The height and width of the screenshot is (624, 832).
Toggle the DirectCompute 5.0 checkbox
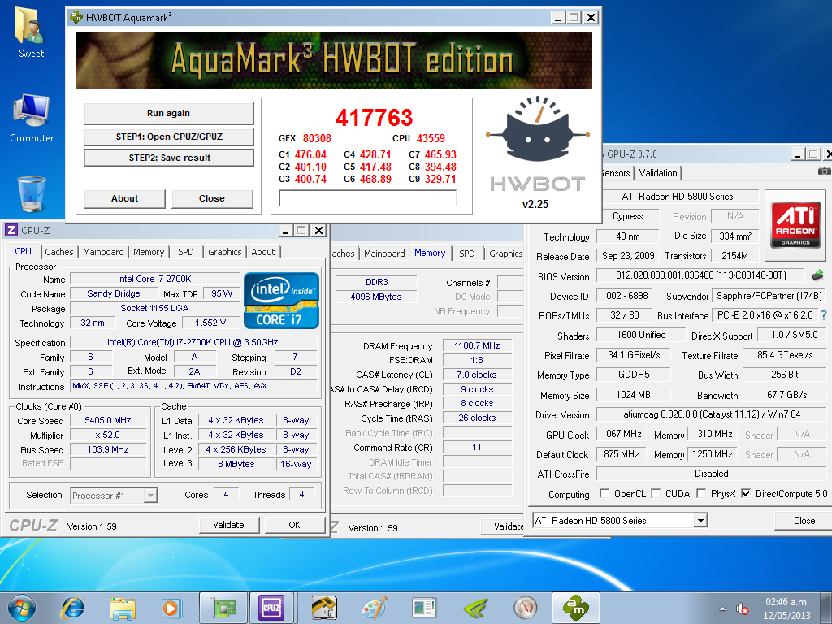pos(746,493)
